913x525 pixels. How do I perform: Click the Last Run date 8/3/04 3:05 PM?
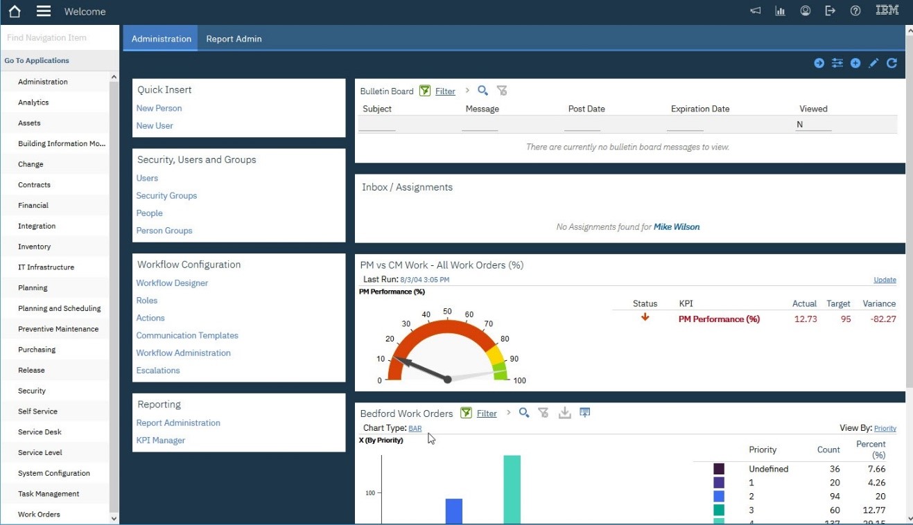pyautogui.click(x=425, y=280)
